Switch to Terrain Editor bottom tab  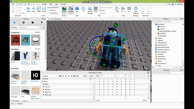click(15, 101)
